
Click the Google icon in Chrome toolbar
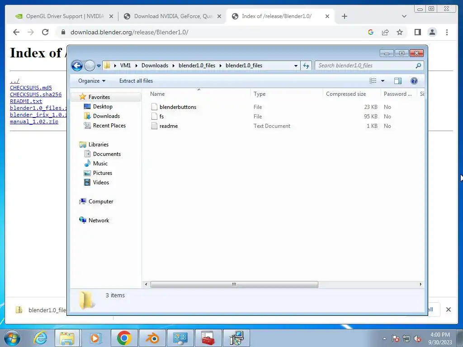pyautogui.click(x=371, y=32)
